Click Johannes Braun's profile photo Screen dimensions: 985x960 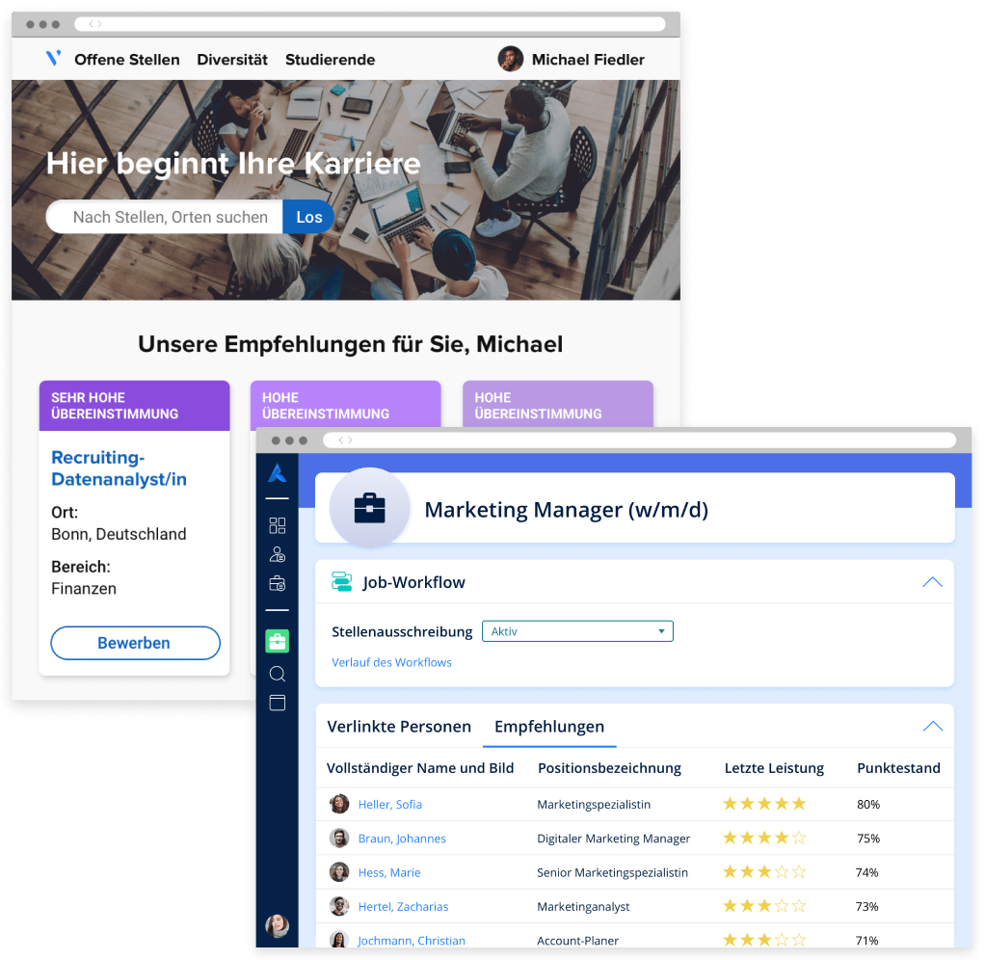(339, 838)
